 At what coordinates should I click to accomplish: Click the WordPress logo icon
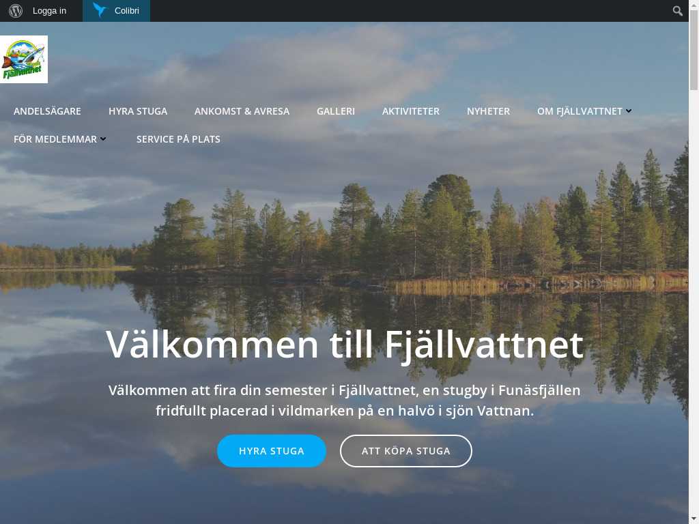[16, 11]
